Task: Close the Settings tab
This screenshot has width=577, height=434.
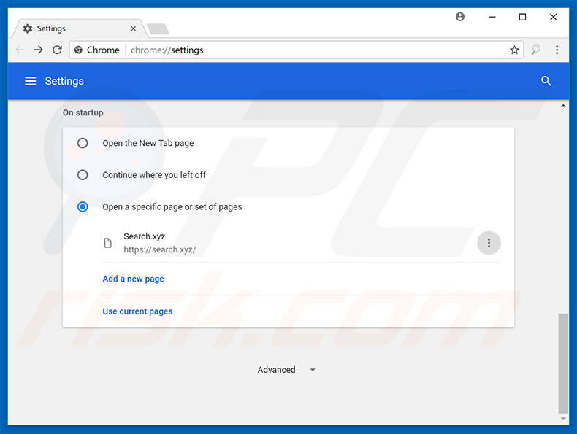Action: point(133,28)
